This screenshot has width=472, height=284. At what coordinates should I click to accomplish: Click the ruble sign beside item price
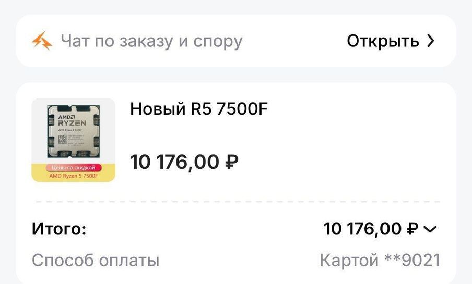click(232, 162)
